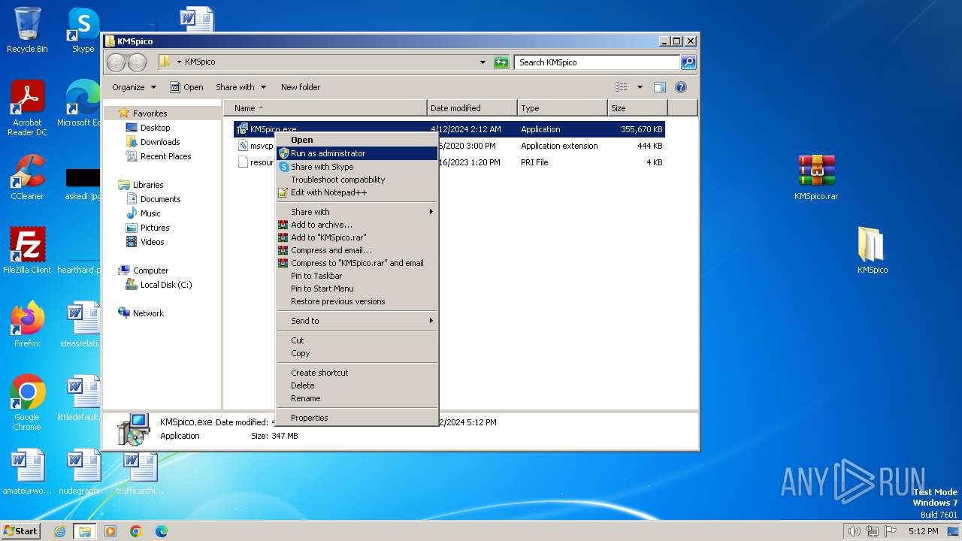
Task: Choose Run as administrator
Action: coord(357,153)
